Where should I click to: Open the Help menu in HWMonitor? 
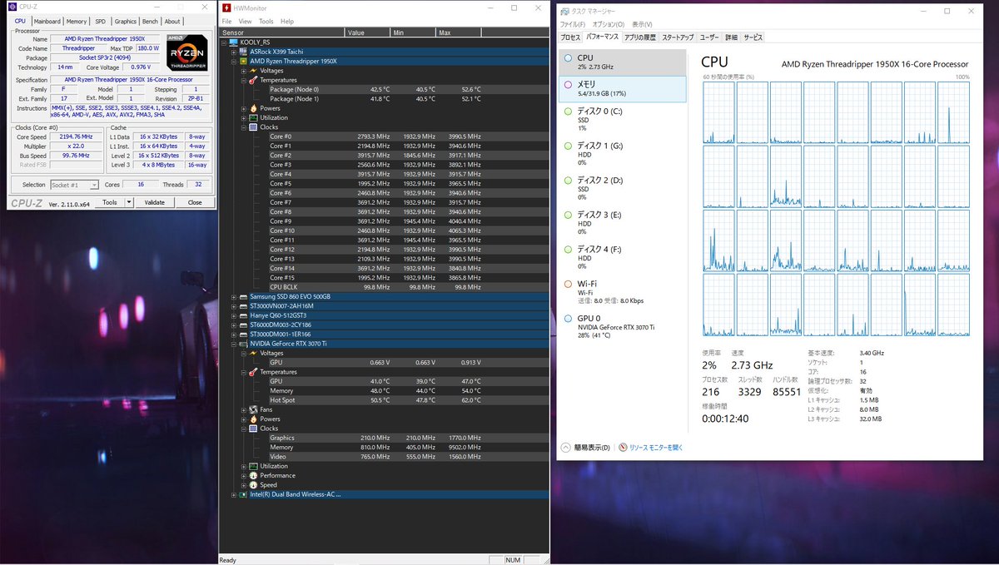tap(287, 22)
